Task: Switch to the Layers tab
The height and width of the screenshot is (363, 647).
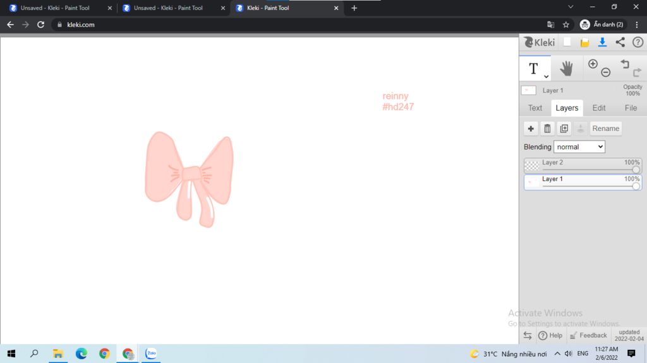Action: coord(567,108)
